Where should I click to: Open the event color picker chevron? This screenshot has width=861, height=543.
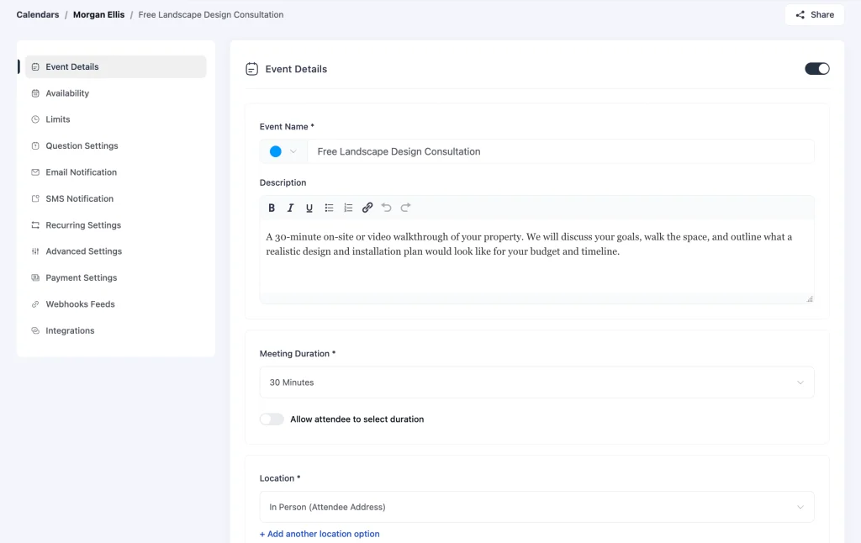(x=293, y=151)
